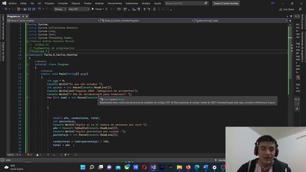Open the Archivo menu
This screenshot has width=306, height=172.
coord(12,3)
